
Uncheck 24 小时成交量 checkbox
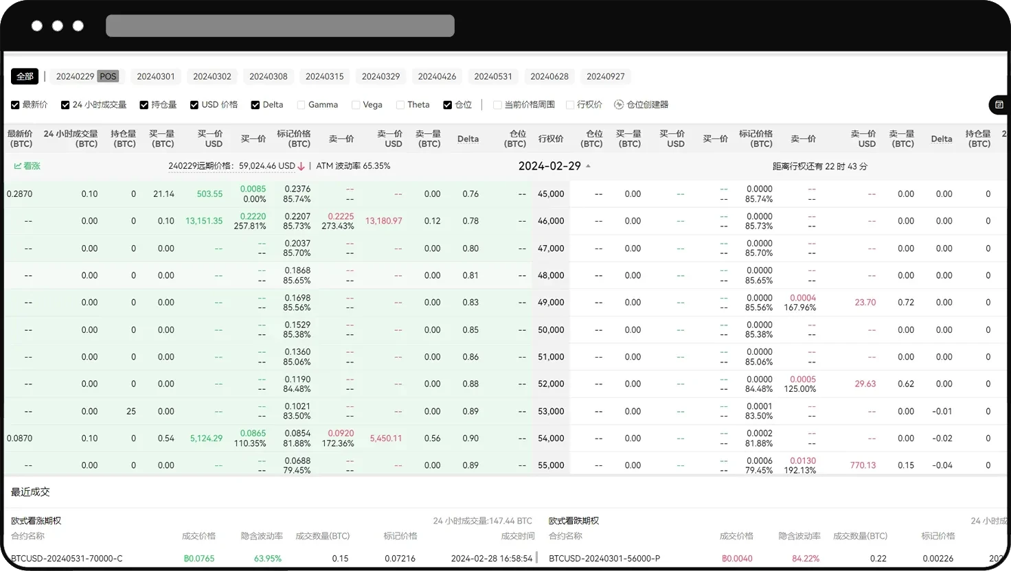[x=65, y=105]
